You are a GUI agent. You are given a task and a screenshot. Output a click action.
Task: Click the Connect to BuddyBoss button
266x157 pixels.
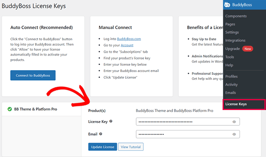coord(33,75)
